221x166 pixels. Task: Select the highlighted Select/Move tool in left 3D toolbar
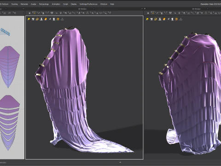pyautogui.click(x=34, y=13)
